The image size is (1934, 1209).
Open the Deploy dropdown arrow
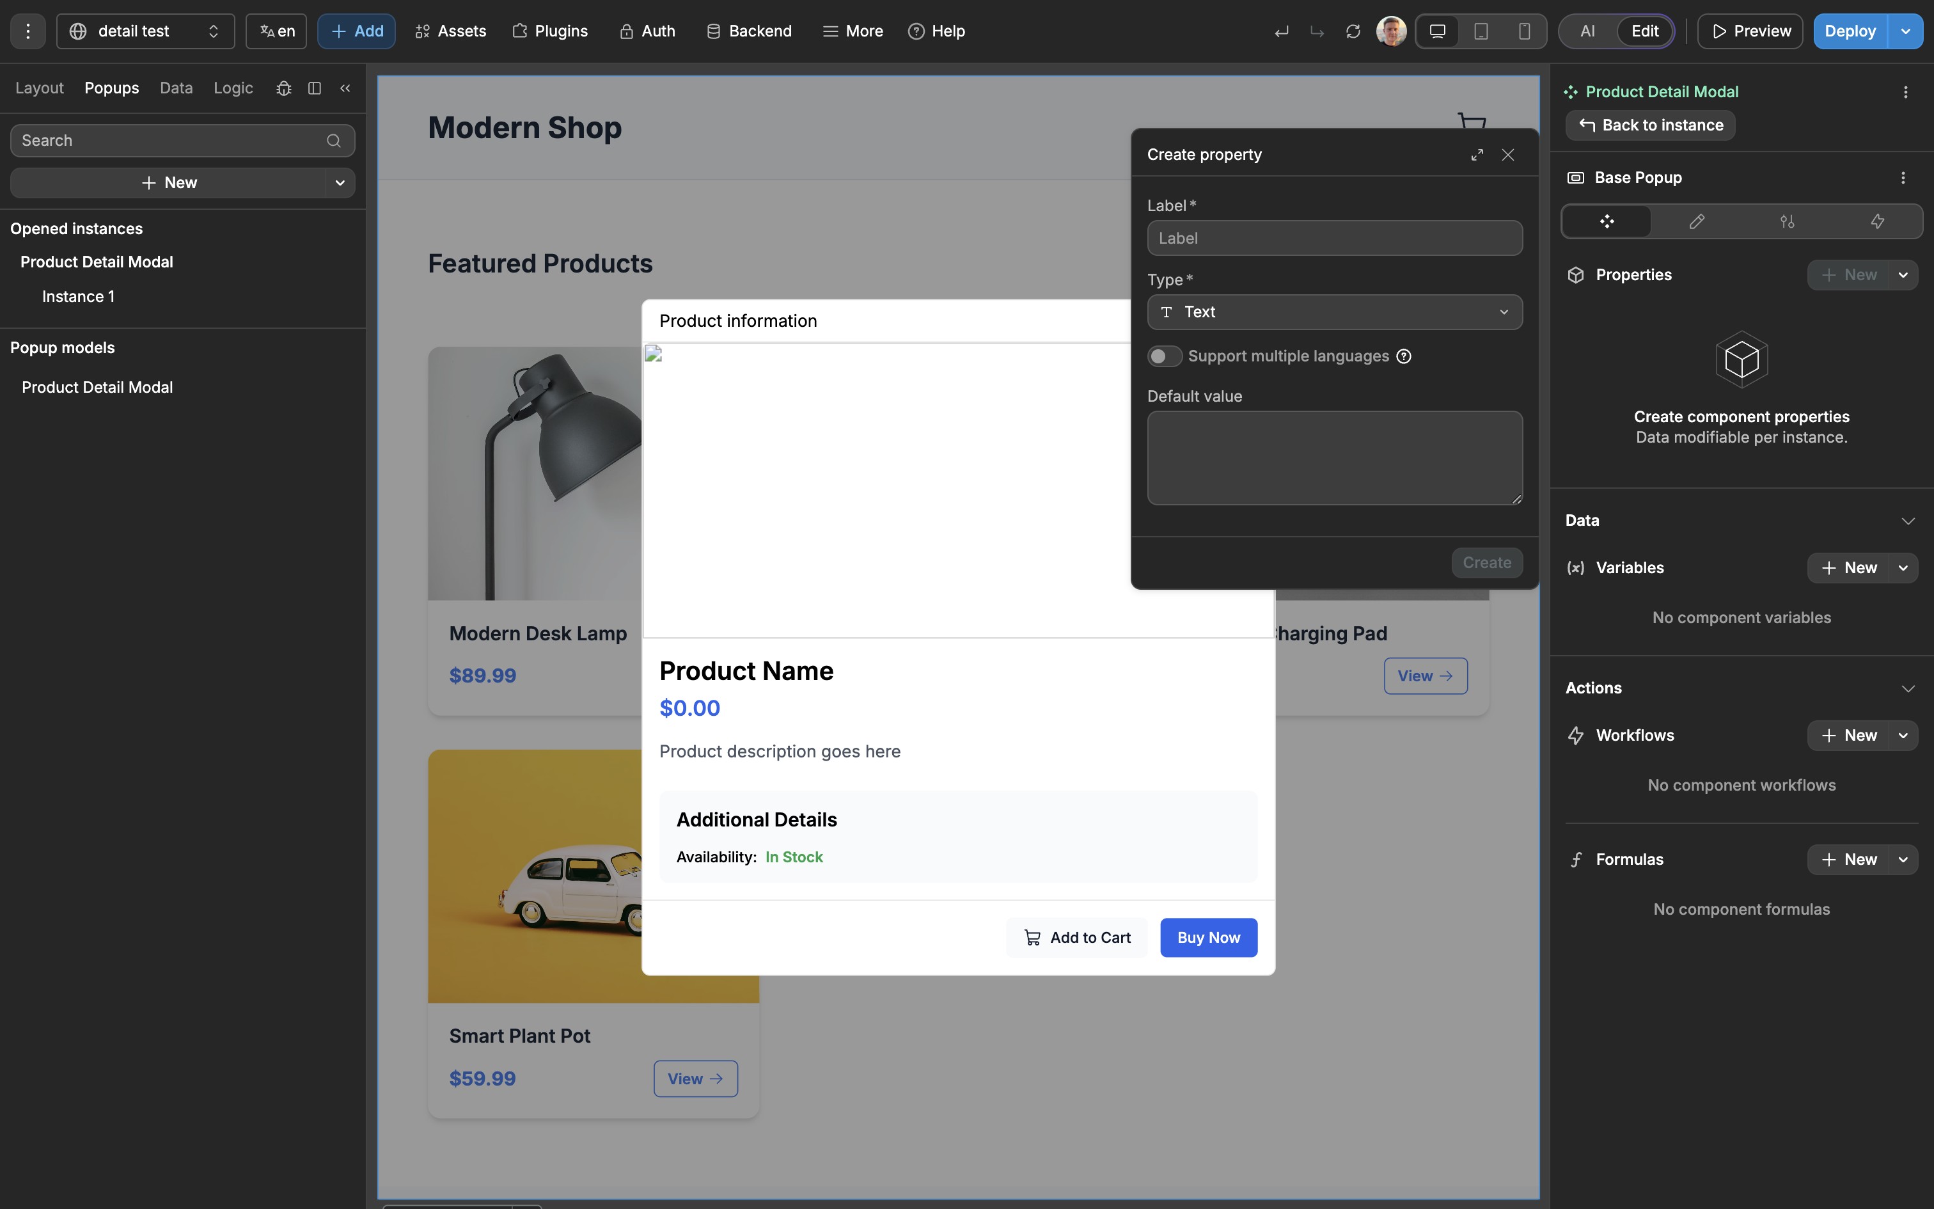click(x=1906, y=31)
